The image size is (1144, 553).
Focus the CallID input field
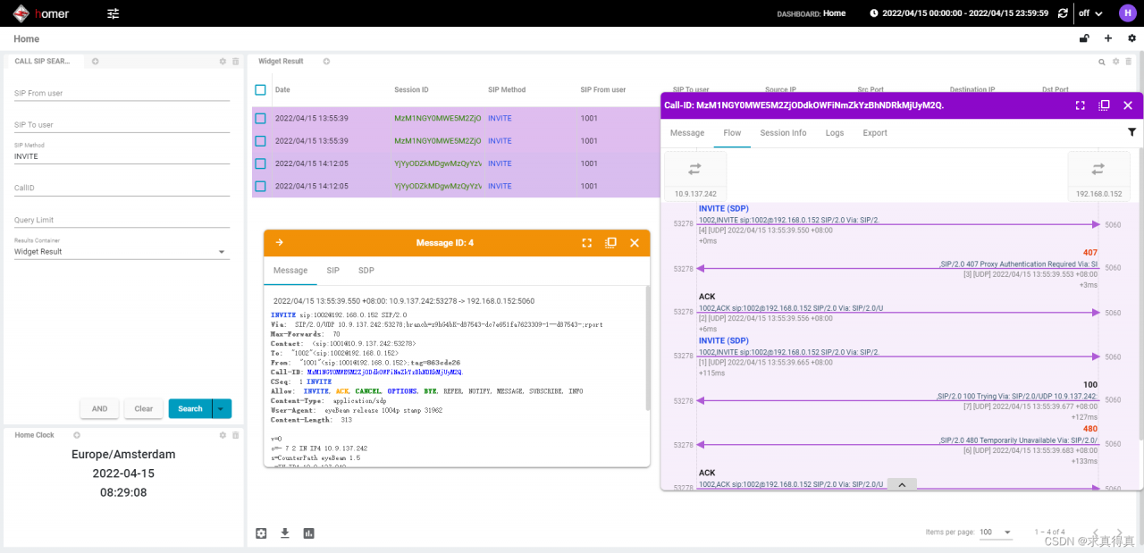[x=122, y=189]
